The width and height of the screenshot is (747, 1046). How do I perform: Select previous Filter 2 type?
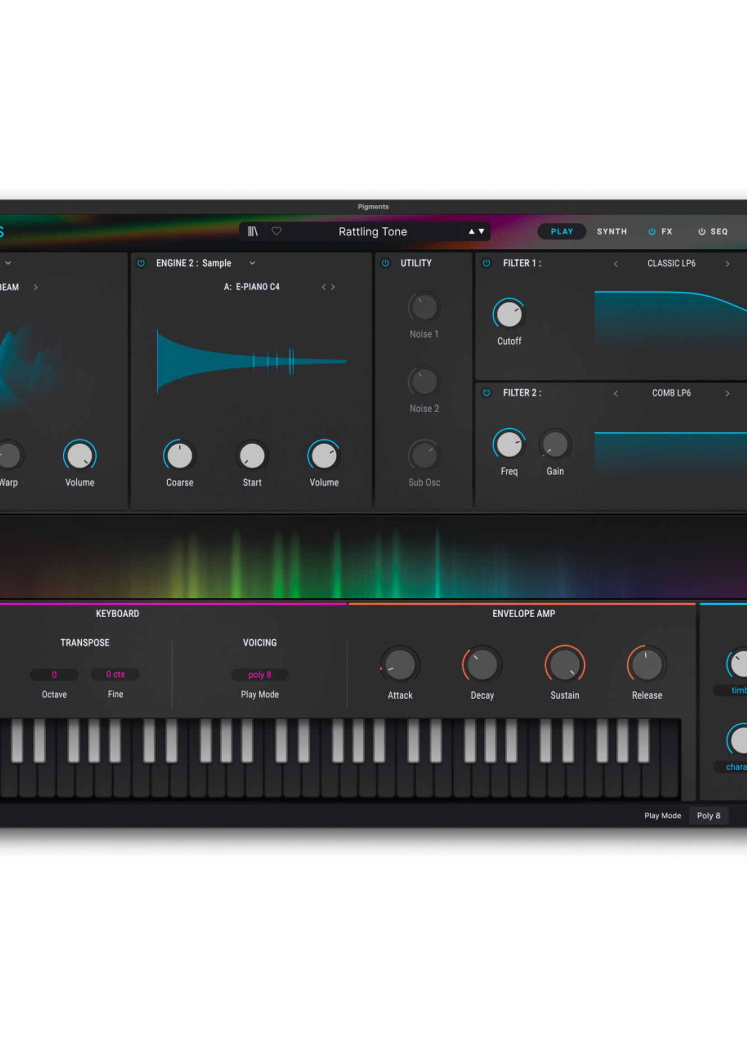point(615,393)
